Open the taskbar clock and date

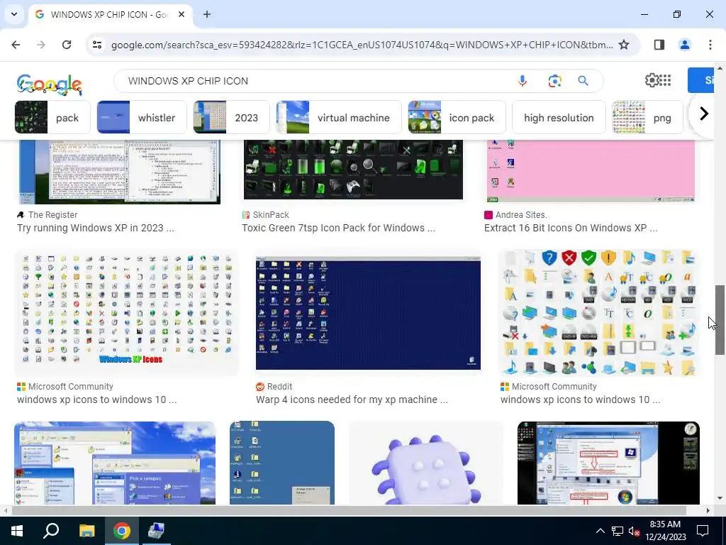point(665,531)
